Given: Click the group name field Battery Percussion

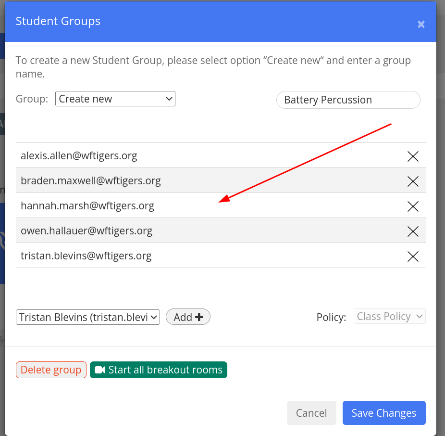Looking at the screenshot, I should [348, 100].
